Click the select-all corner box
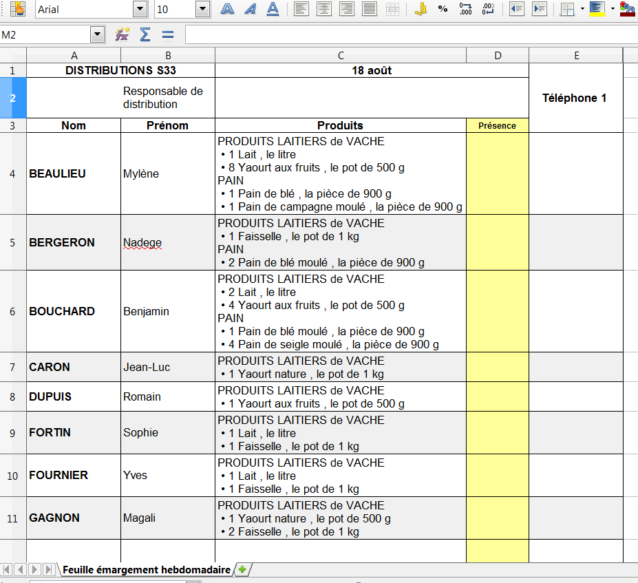 click(13, 55)
